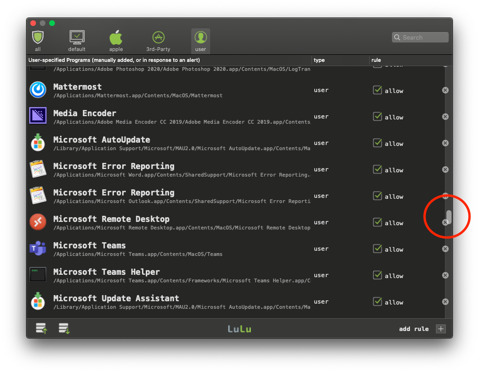Delete Word's Error Reporting rule
Image resolution: width=479 pixels, height=373 pixels.
(x=445, y=170)
